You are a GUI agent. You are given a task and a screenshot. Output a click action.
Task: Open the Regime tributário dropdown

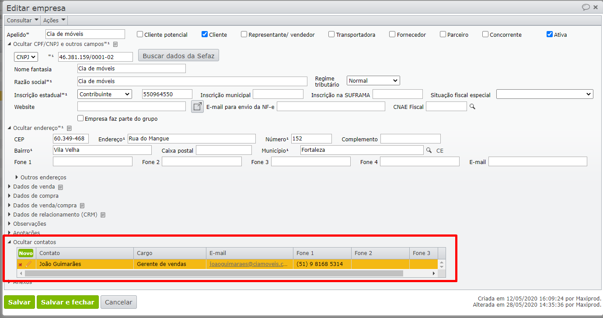click(x=373, y=80)
